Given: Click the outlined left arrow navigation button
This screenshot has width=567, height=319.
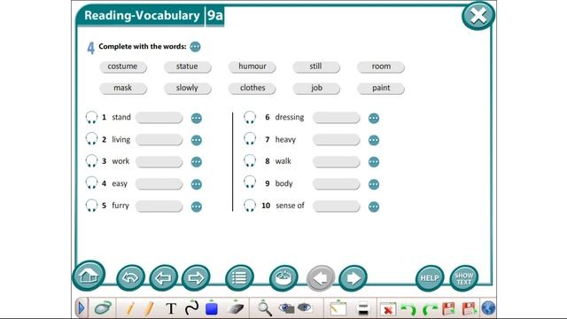Looking at the screenshot, I should pyautogui.click(x=163, y=277).
